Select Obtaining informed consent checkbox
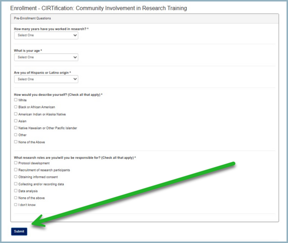This screenshot has height=243, width=288. click(16, 177)
